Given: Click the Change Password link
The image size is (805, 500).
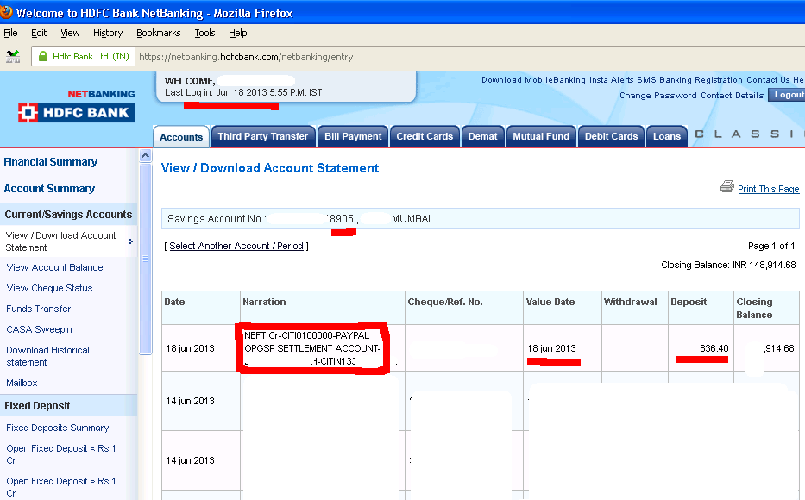Looking at the screenshot, I should tap(657, 96).
